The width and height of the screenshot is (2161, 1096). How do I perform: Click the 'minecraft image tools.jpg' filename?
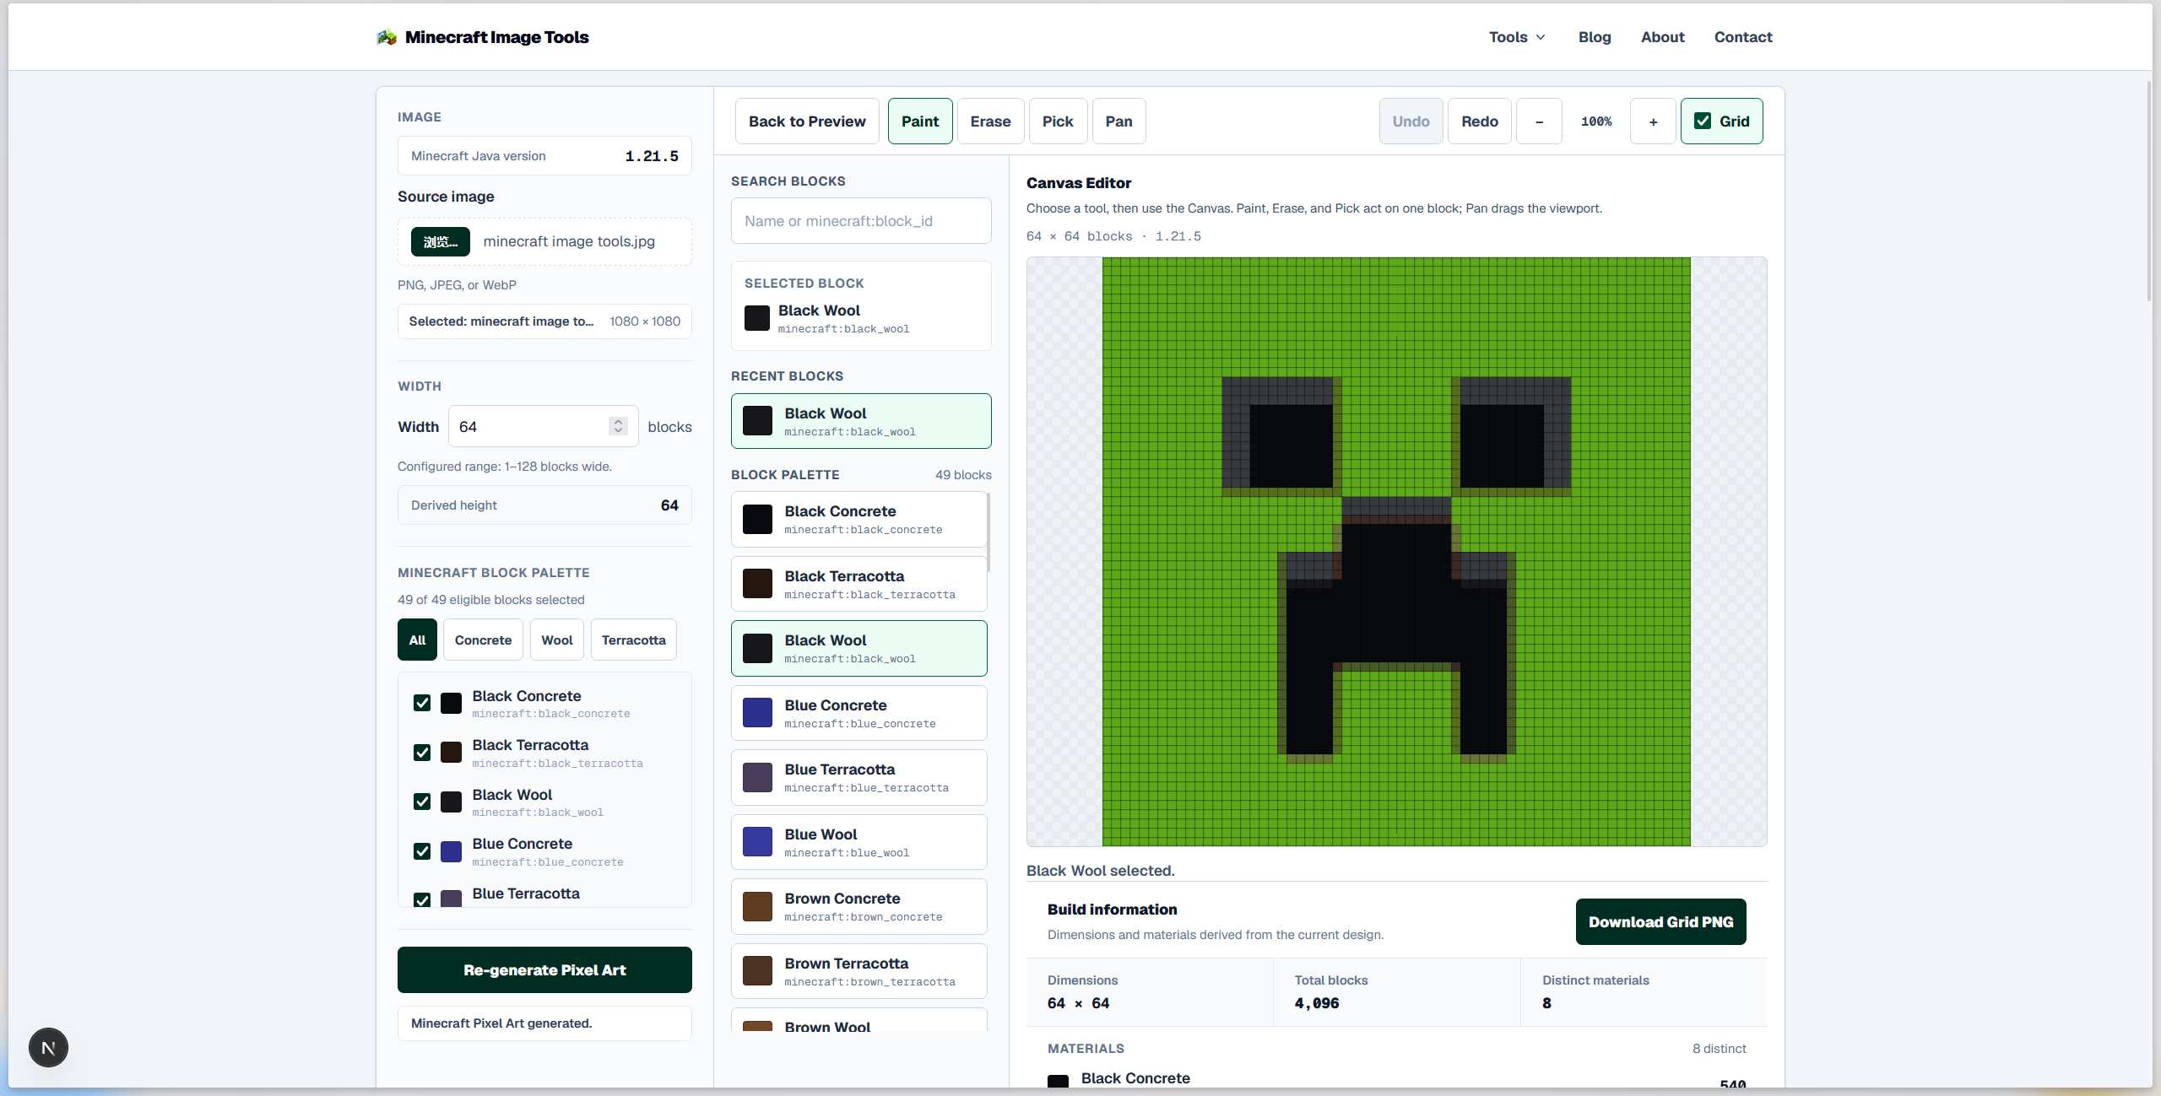(569, 241)
